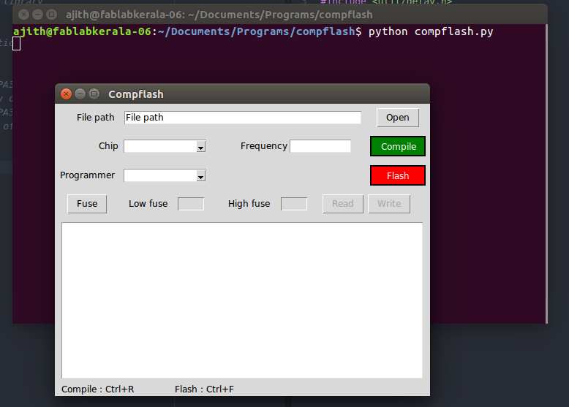The width and height of the screenshot is (569, 407).
Task: Minimize the Compflash window
Action: (x=80, y=94)
